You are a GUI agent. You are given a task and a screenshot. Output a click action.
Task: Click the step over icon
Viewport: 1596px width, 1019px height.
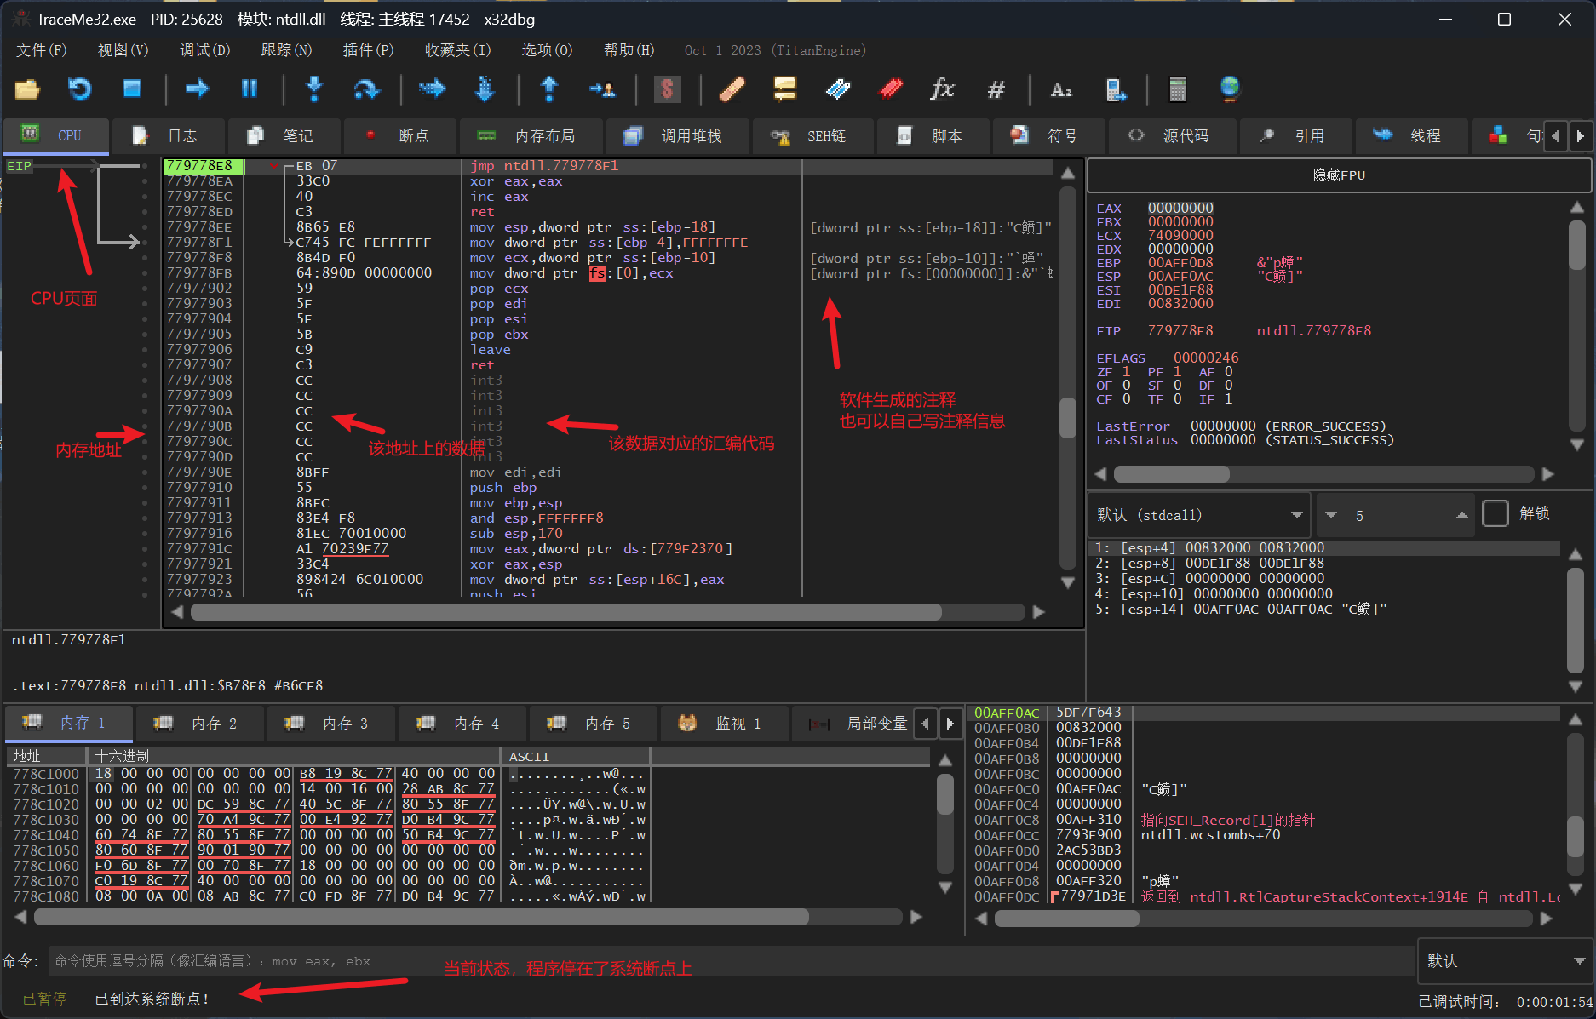pyautogui.click(x=366, y=89)
